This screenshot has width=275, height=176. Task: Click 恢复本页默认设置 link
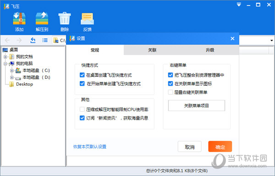(x=90, y=147)
